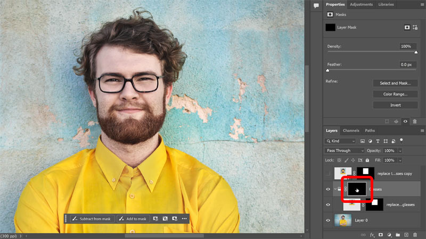The width and height of the screenshot is (426, 239).
Task: Toggle visibility of the Glasses group
Action: (327, 189)
